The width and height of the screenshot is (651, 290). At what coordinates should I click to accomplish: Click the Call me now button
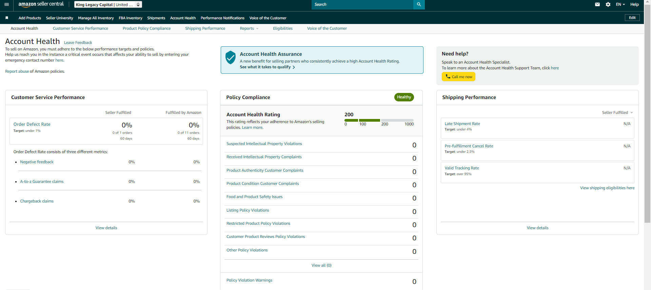[x=458, y=77]
